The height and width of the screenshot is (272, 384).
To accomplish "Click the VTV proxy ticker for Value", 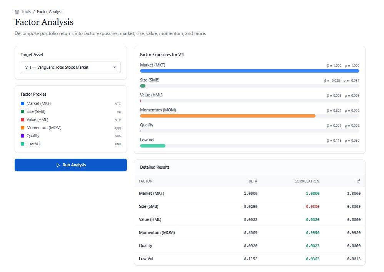I will pyautogui.click(x=118, y=120).
